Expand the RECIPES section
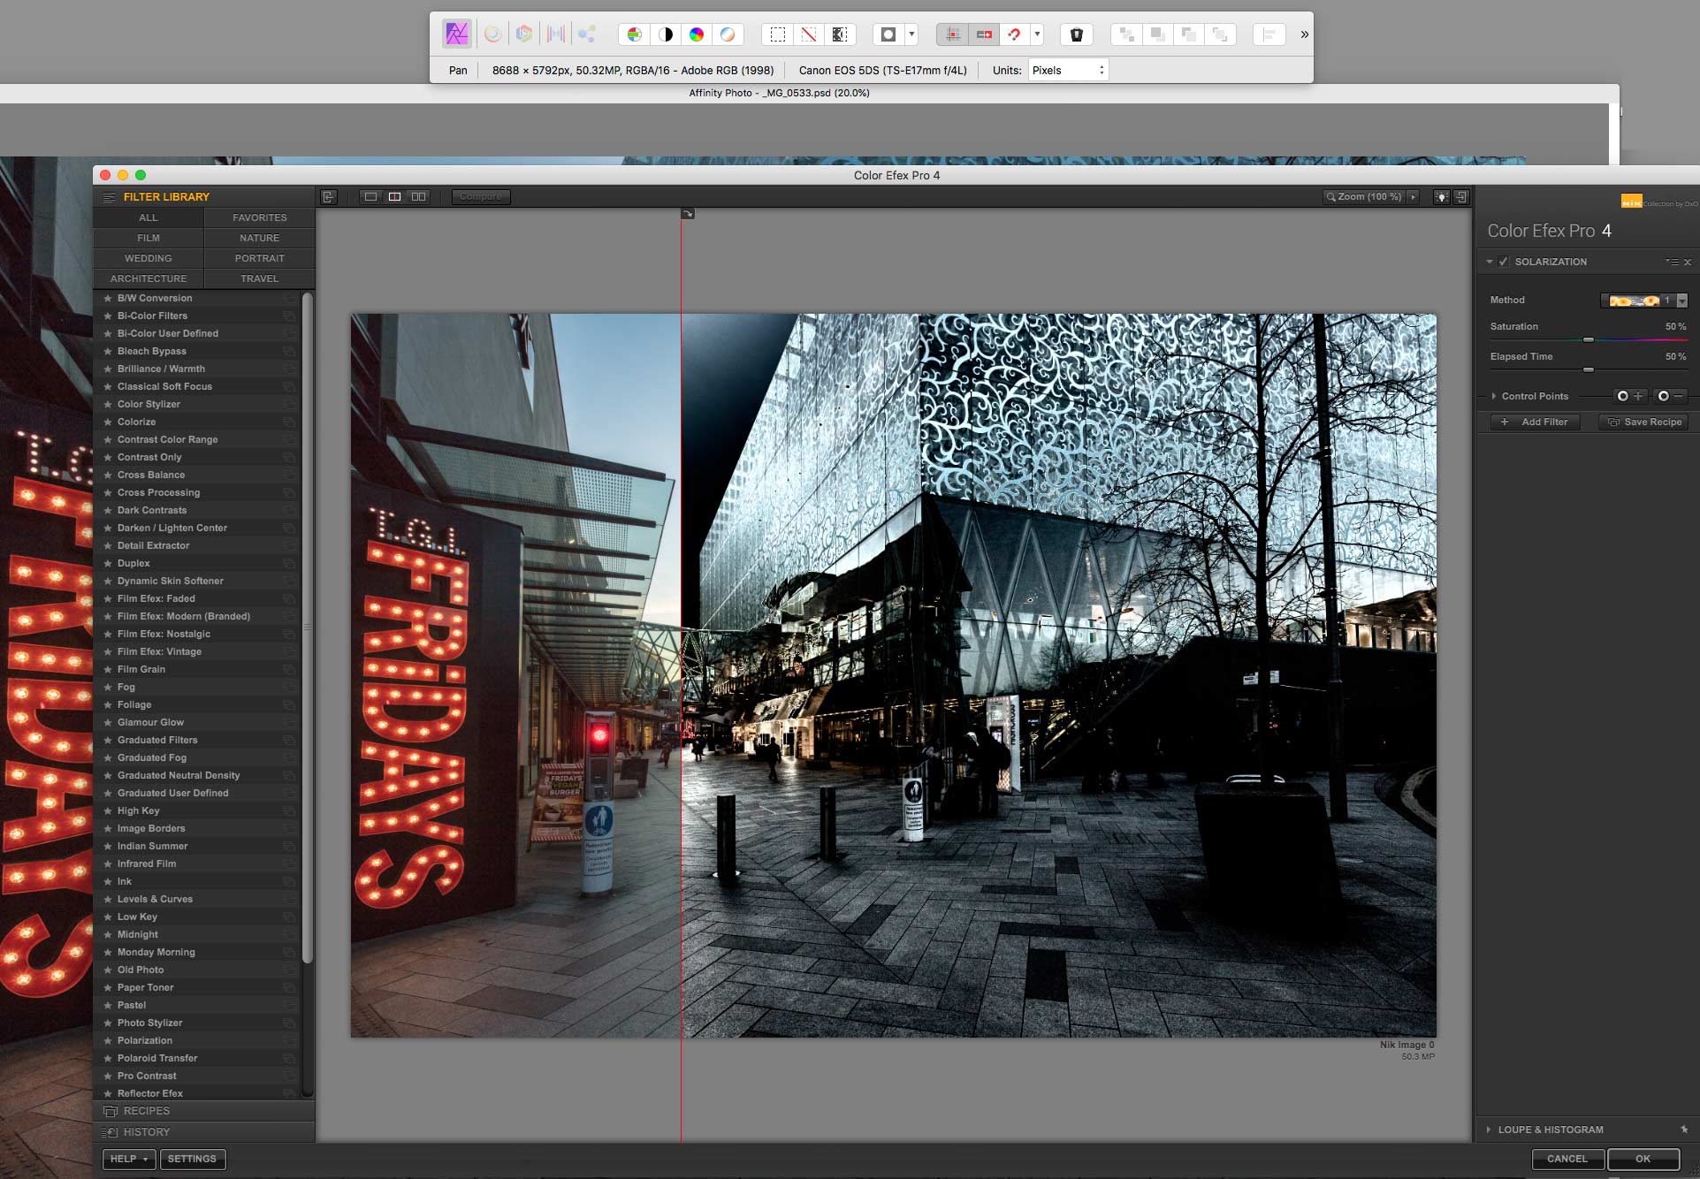The image size is (1700, 1179). coord(204,1111)
